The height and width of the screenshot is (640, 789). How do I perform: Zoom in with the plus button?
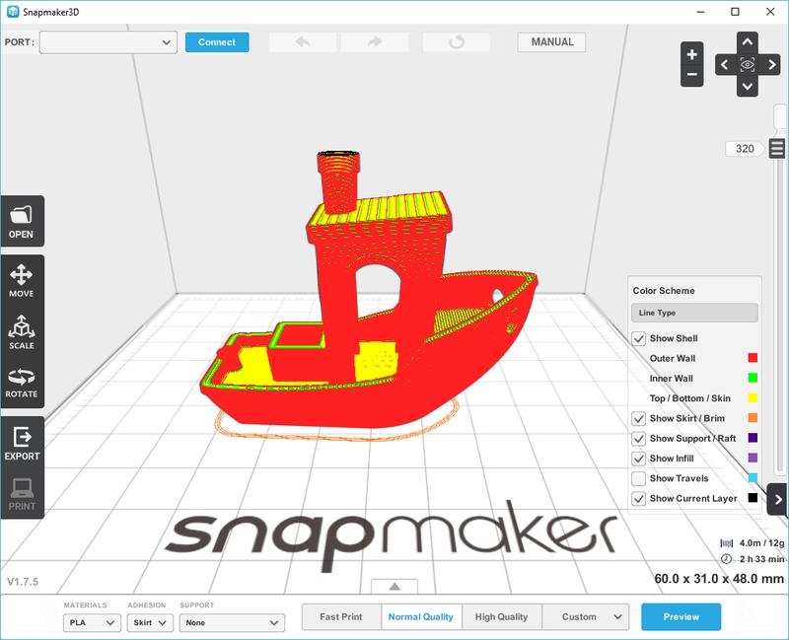click(692, 54)
